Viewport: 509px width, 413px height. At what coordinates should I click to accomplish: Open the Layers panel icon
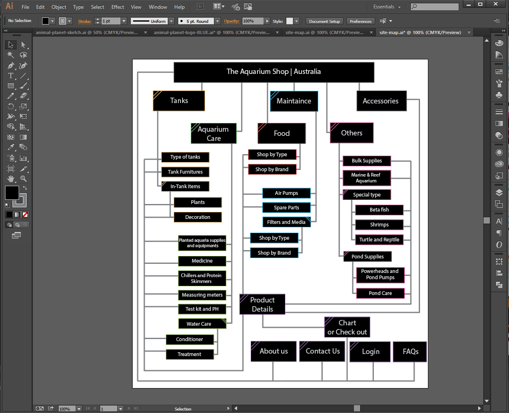coord(499,192)
